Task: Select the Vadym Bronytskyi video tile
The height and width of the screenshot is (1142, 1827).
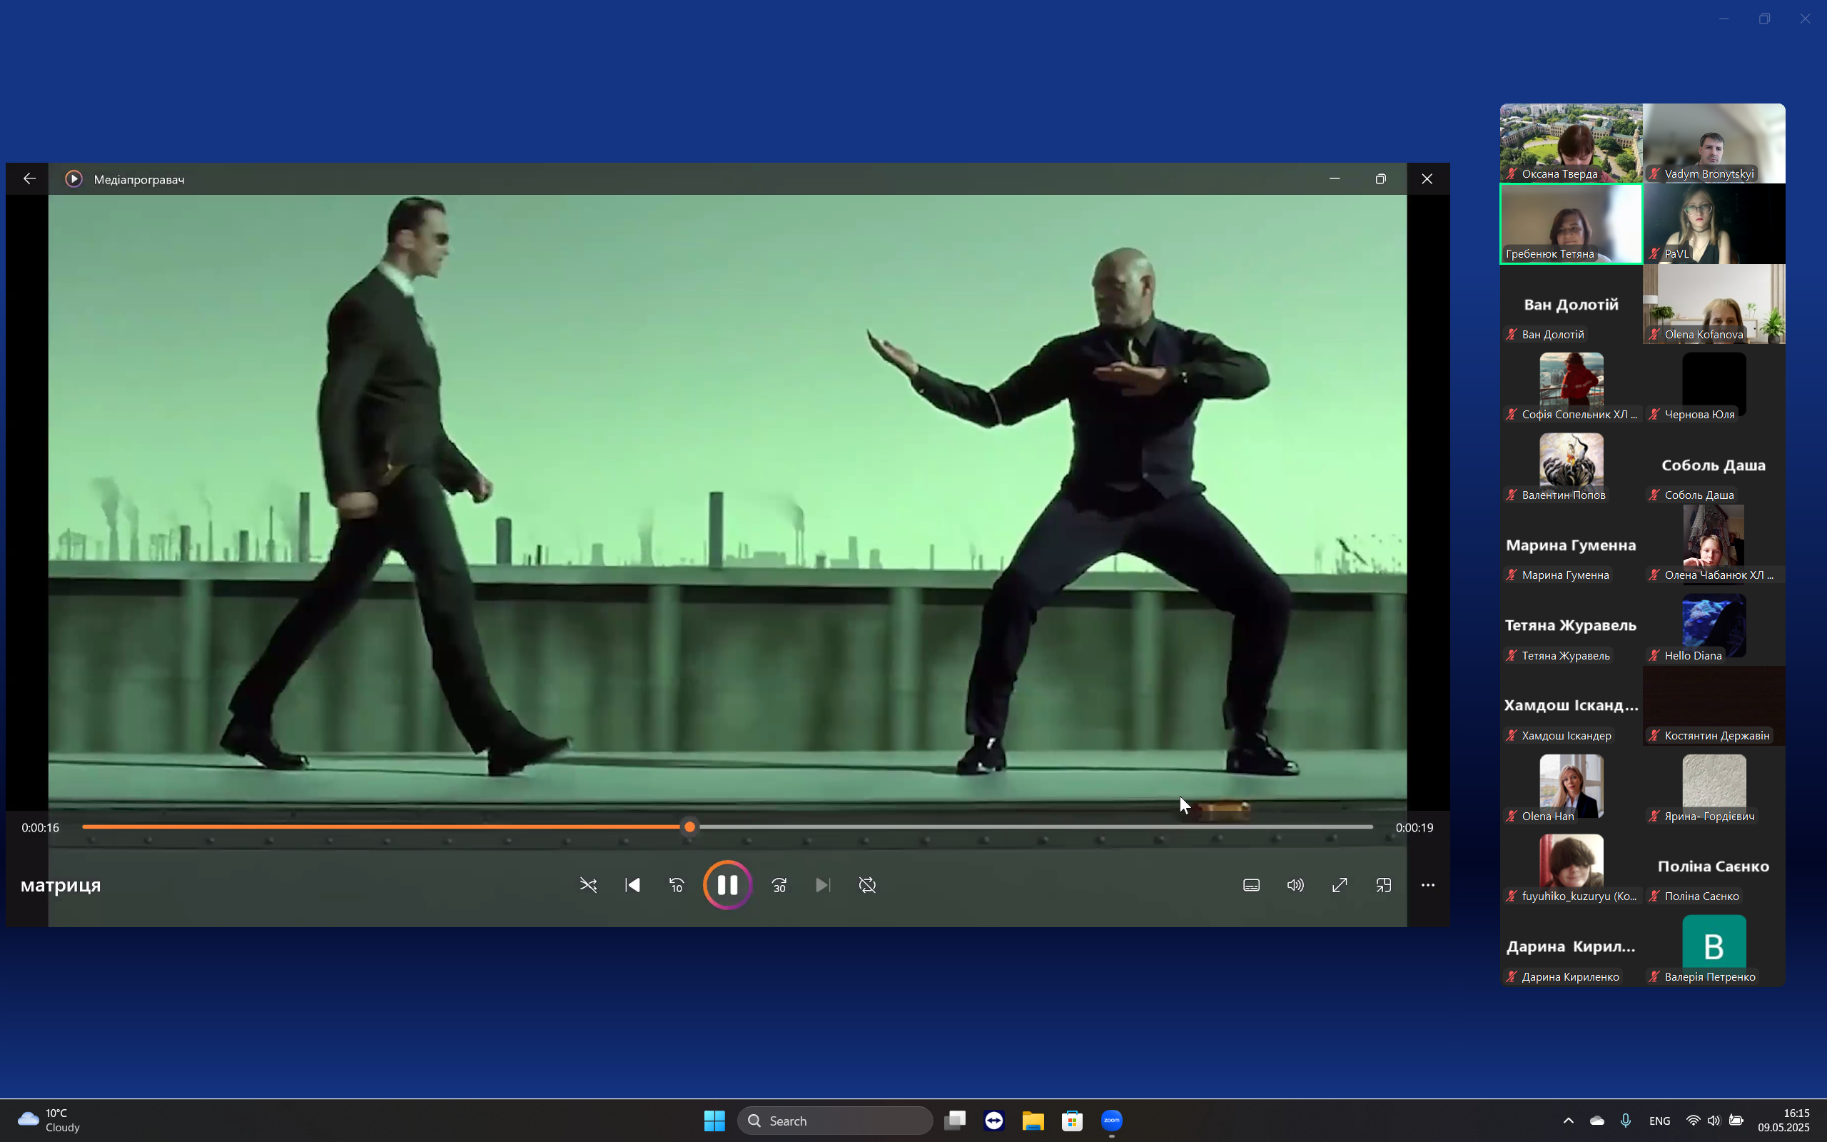Action: [1714, 143]
